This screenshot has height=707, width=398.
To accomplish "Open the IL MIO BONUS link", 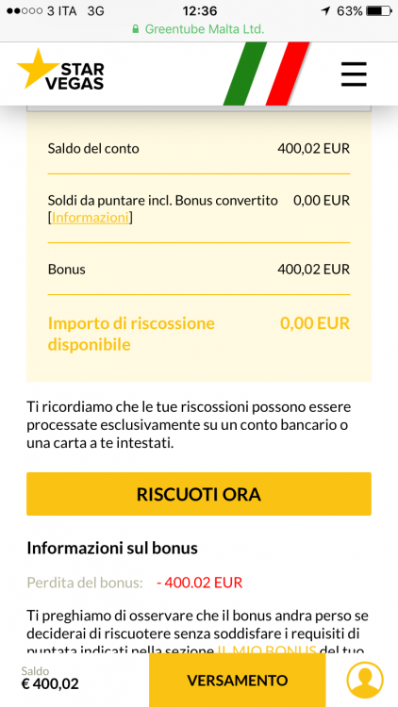I will pyautogui.click(x=267, y=650).
